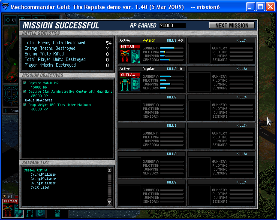Select Hitman's red mech icon
This screenshot has height=220, width=277.
point(125,56)
